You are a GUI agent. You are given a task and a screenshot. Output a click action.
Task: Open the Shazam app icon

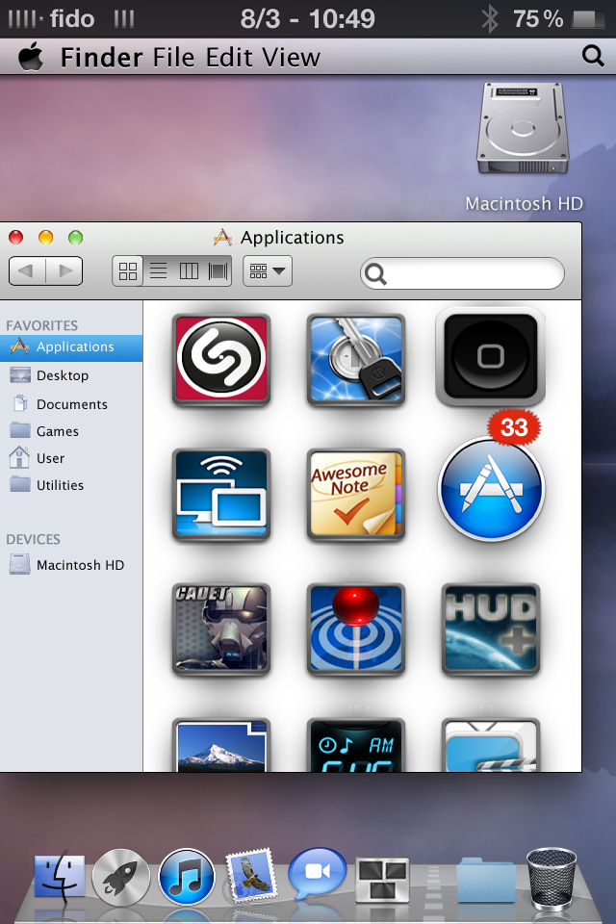(x=221, y=359)
